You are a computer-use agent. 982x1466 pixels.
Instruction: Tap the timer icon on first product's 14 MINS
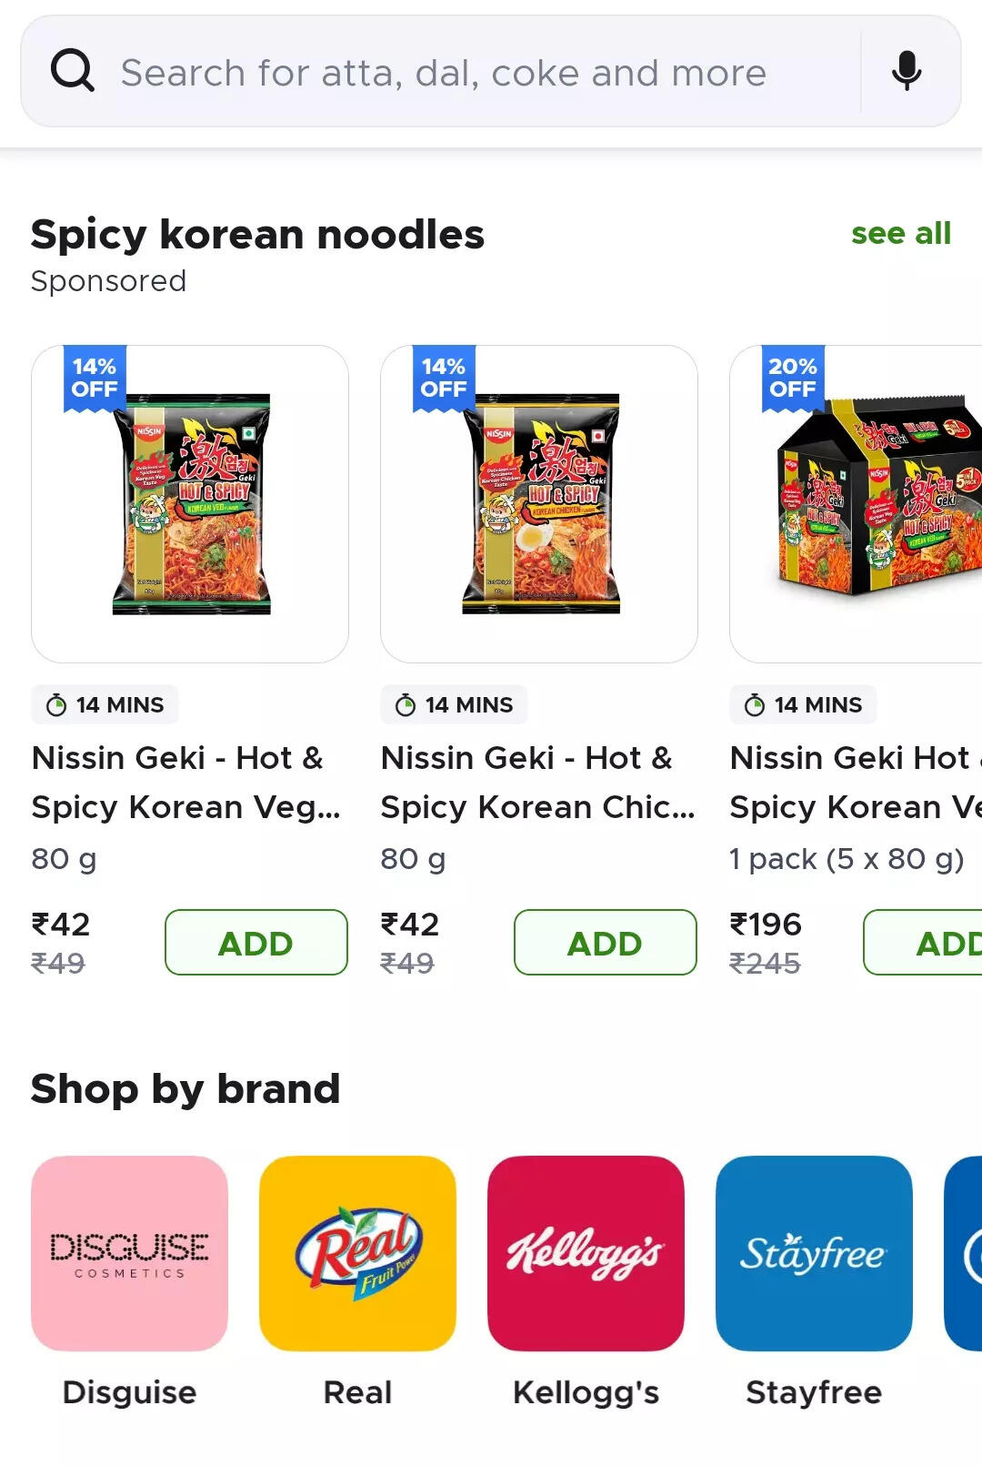click(56, 705)
